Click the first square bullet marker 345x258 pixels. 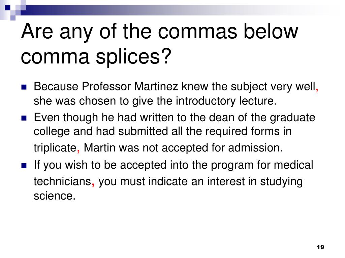coord(24,87)
